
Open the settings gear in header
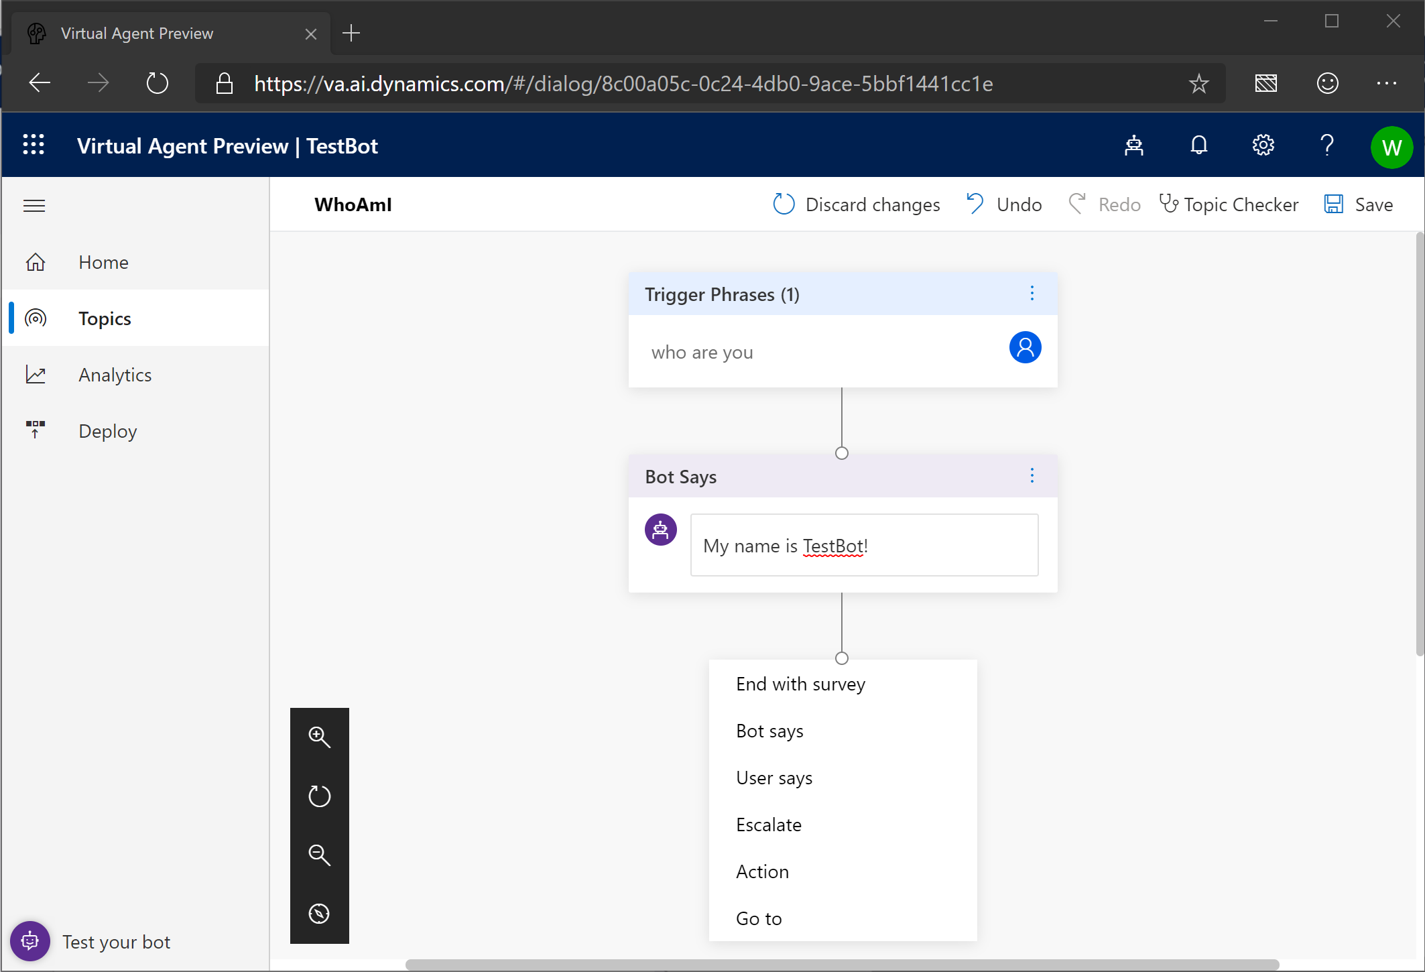coord(1263,145)
